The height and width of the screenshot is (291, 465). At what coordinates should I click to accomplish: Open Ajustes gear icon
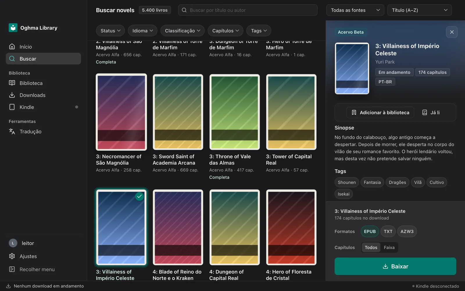click(12, 256)
